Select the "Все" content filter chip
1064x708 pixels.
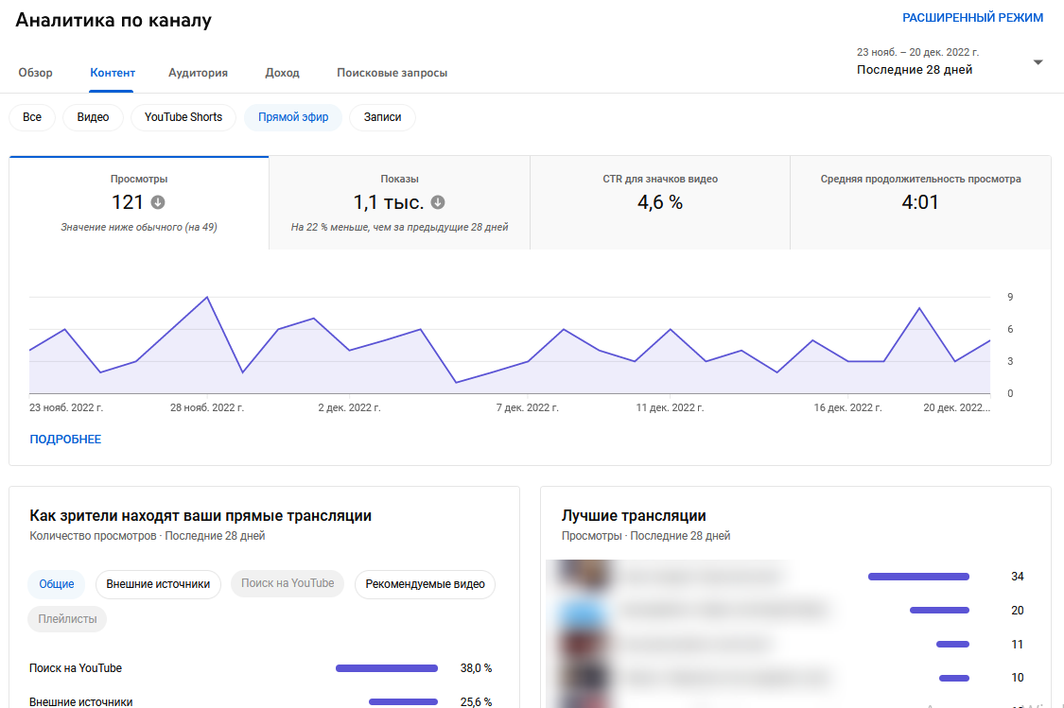coord(31,117)
